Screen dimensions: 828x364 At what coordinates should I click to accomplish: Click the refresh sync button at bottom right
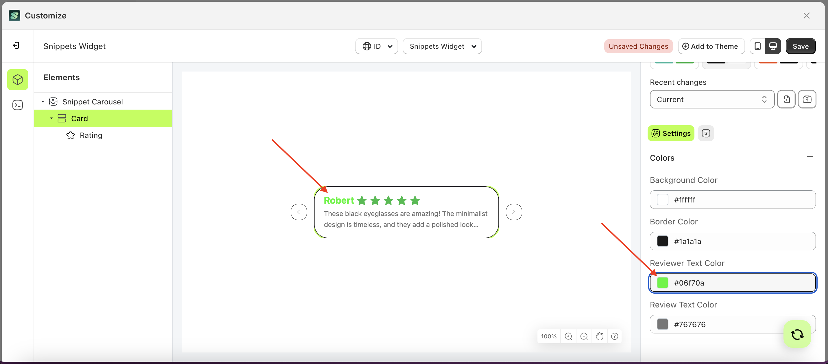pyautogui.click(x=797, y=334)
